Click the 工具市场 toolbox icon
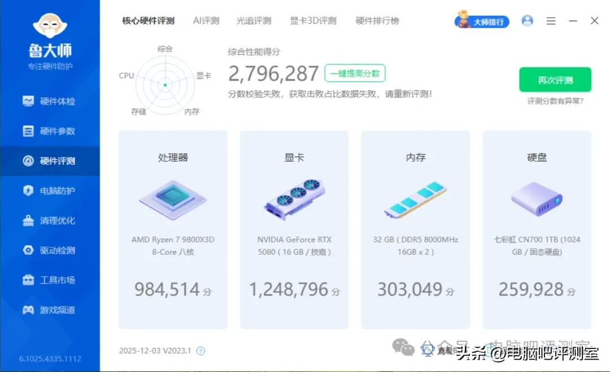610x372 pixels. [x=28, y=280]
